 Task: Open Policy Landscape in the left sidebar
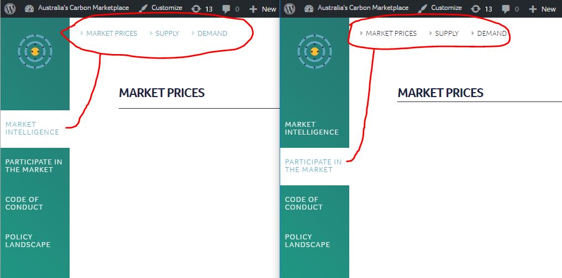[x=28, y=241]
